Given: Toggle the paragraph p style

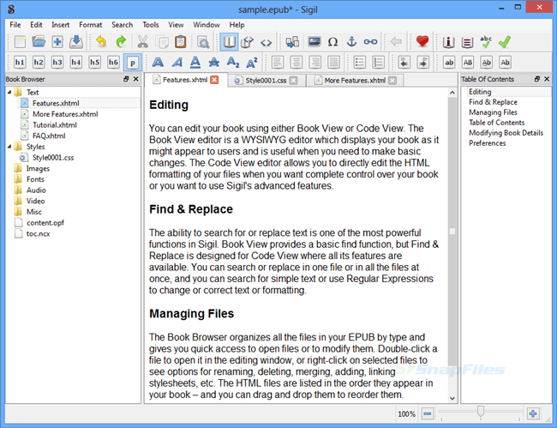Looking at the screenshot, I should pos(133,63).
